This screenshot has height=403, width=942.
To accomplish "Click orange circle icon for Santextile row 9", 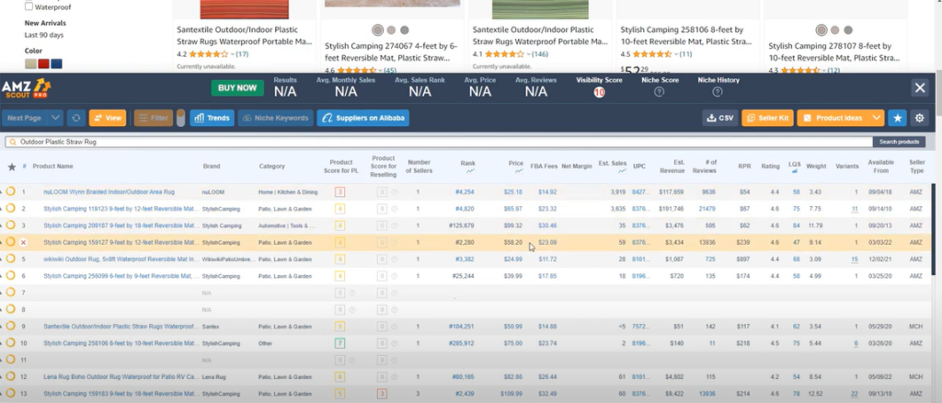I will click(x=10, y=326).
